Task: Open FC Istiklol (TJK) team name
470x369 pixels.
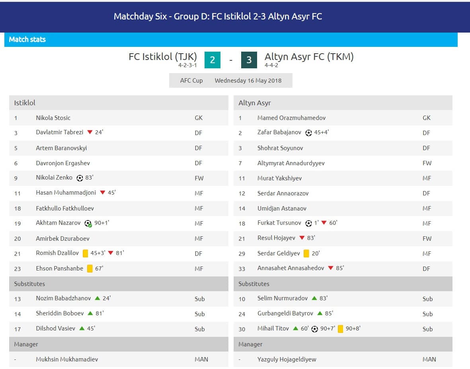Action: 163,57
